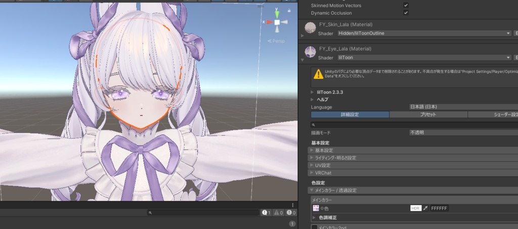The height and width of the screenshot is (229, 518).
Task: Open the HDR main color swatch
Action: pos(416,208)
